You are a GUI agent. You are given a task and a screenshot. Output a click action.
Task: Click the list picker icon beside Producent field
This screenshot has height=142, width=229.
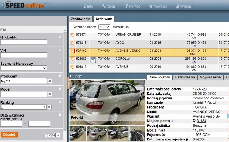[50, 81]
